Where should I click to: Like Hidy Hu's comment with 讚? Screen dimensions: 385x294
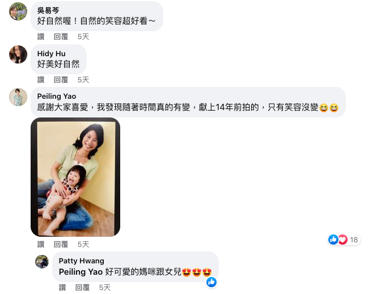coord(41,79)
